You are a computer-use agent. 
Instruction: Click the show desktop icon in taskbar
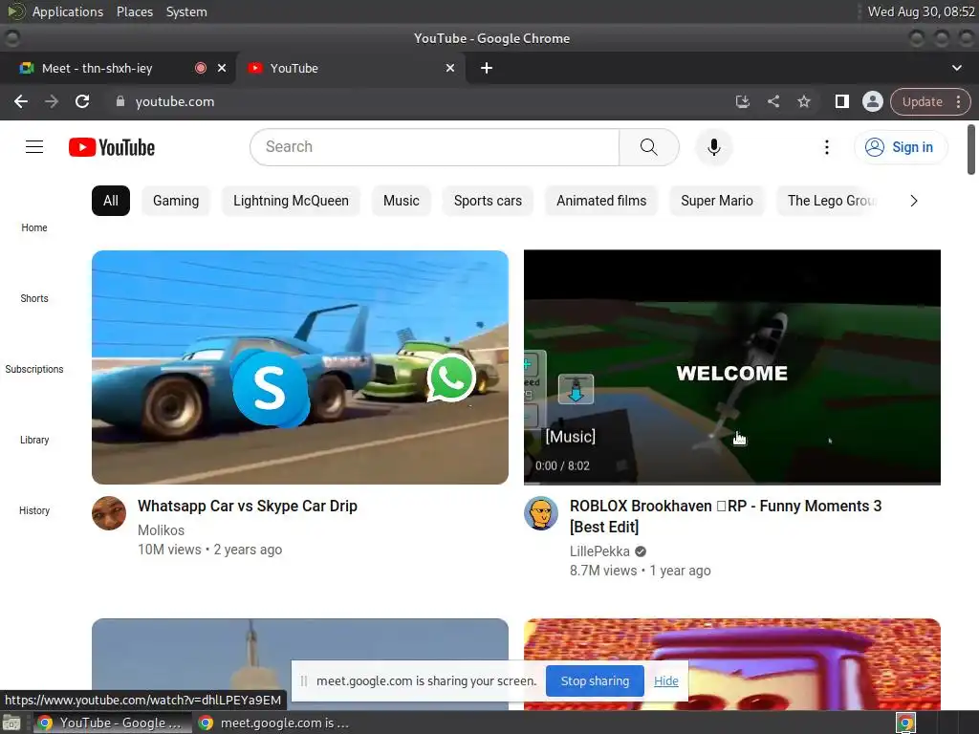(x=11, y=723)
